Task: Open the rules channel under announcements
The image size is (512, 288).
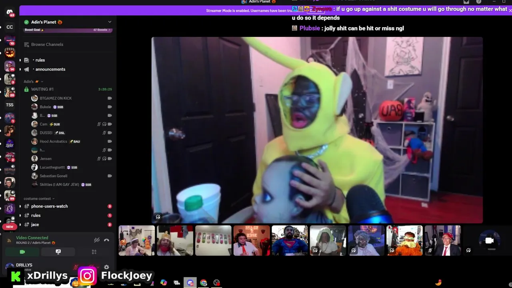Action: [x=40, y=60]
